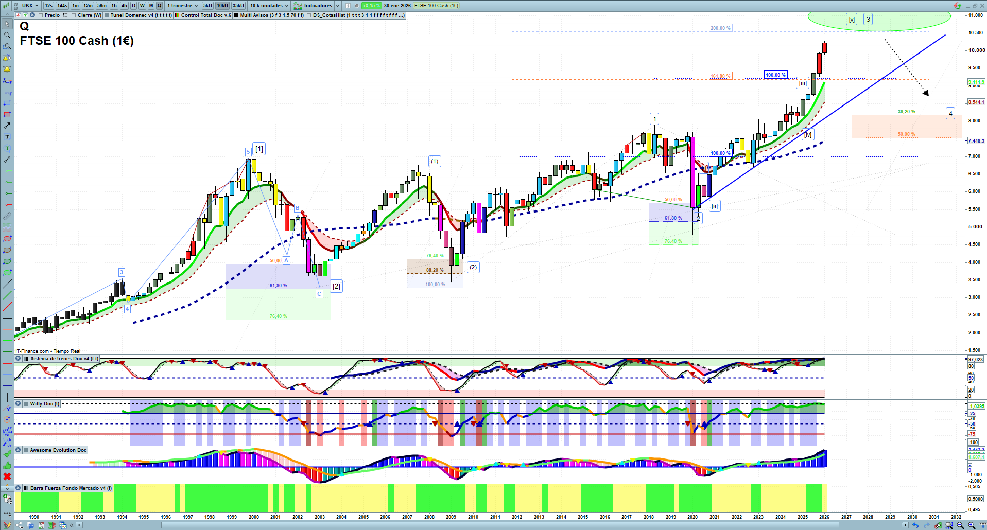Open the UKX symbol dropdown

point(30,6)
